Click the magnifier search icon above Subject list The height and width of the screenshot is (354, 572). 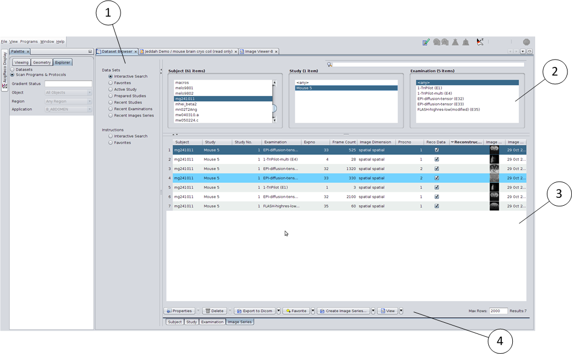[x=329, y=65]
